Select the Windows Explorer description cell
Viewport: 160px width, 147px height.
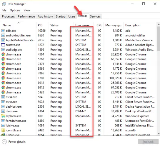[137, 116]
